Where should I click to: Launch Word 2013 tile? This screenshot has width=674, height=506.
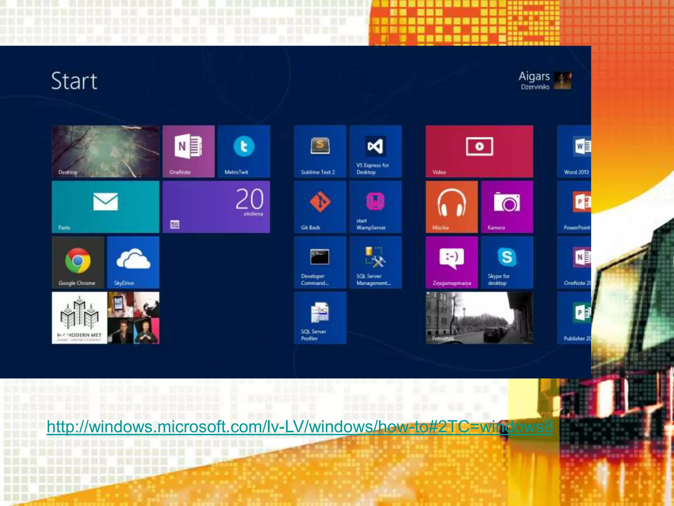pos(574,151)
